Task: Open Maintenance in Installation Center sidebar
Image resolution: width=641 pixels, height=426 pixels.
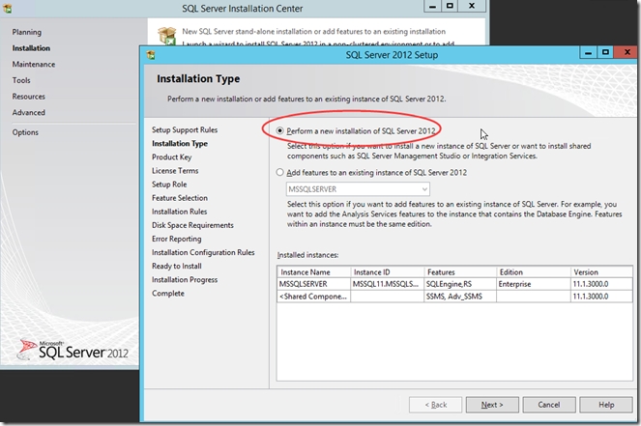Action: point(34,64)
